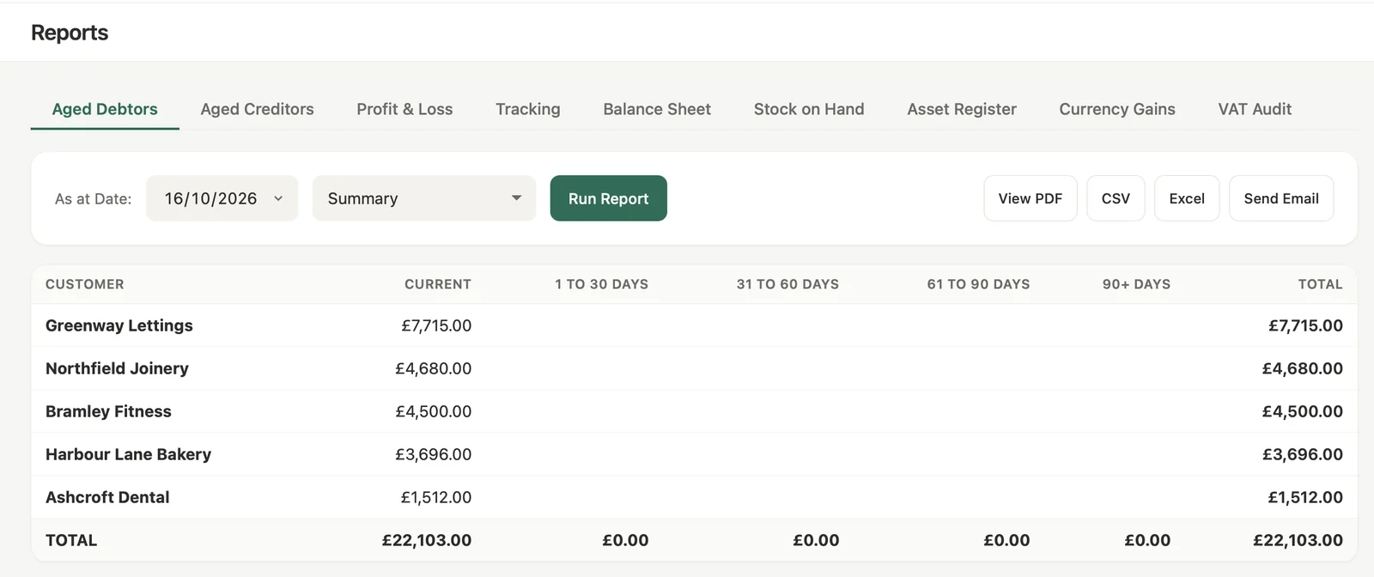
Task: Expand the Summary report type dropdown
Action: (x=424, y=198)
